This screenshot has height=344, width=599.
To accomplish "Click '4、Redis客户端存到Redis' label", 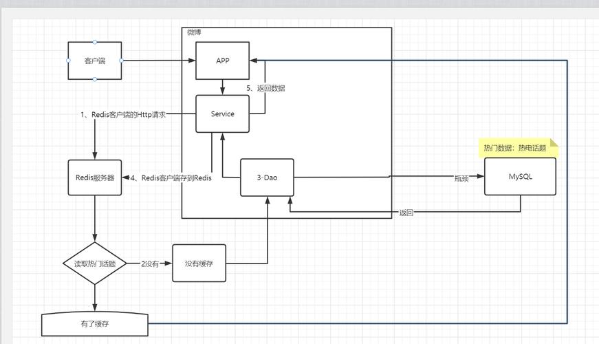I will (x=171, y=178).
